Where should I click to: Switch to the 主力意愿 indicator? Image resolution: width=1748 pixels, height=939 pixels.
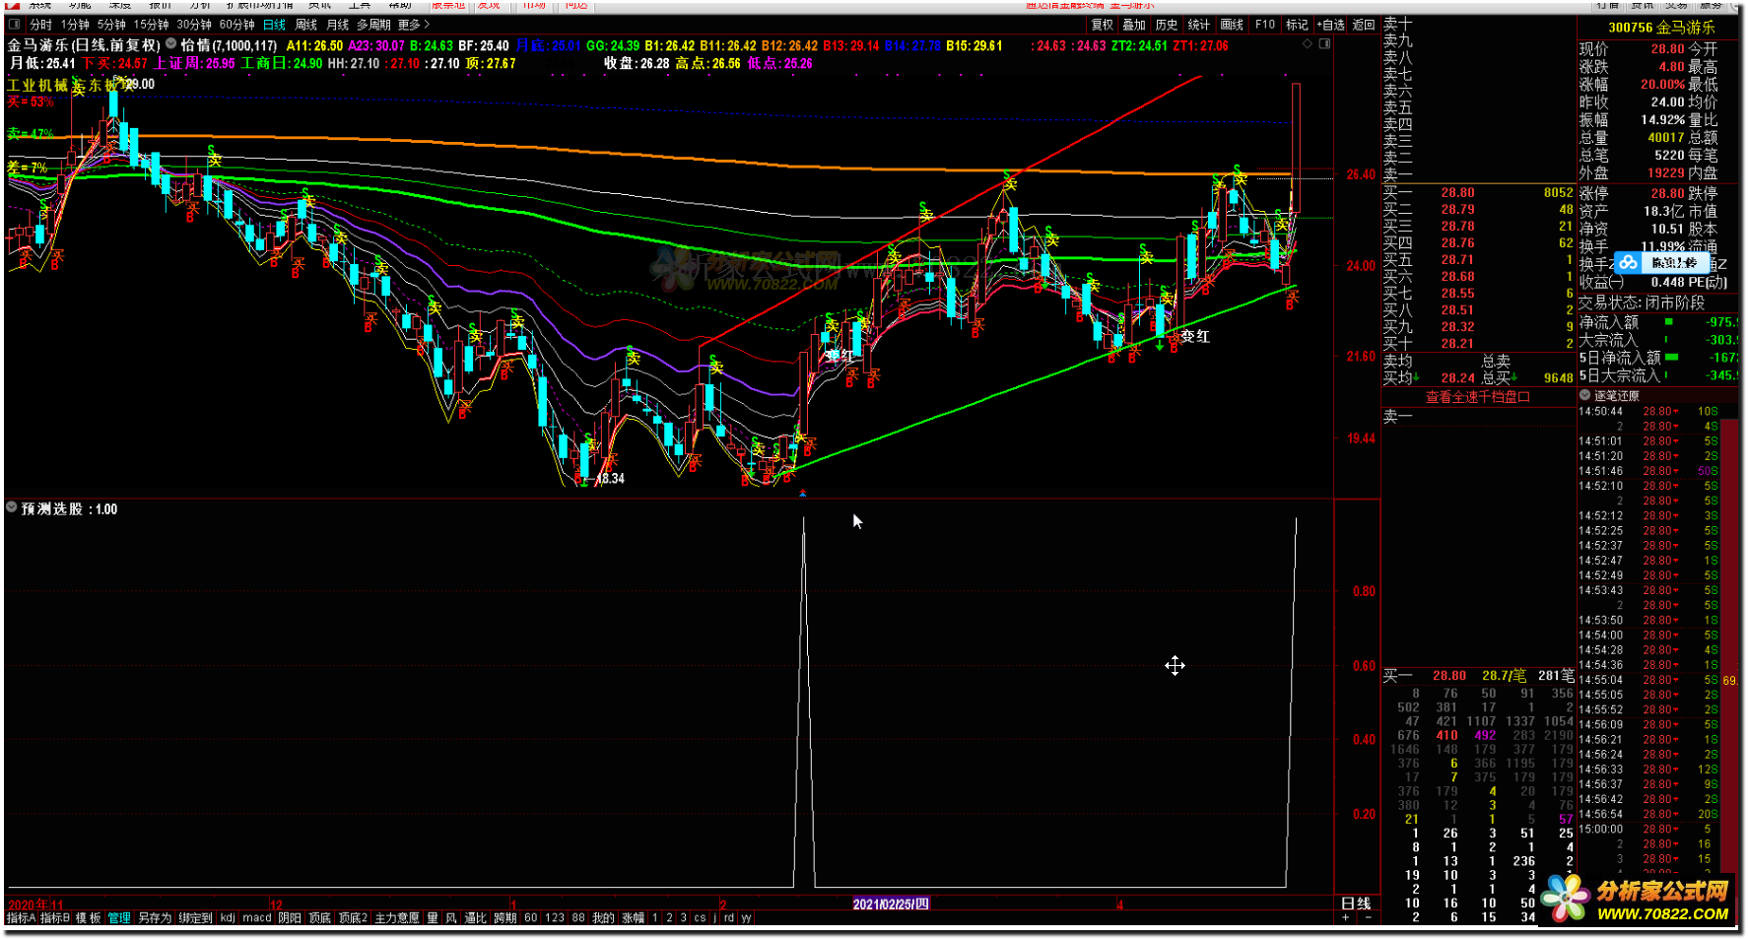(397, 917)
